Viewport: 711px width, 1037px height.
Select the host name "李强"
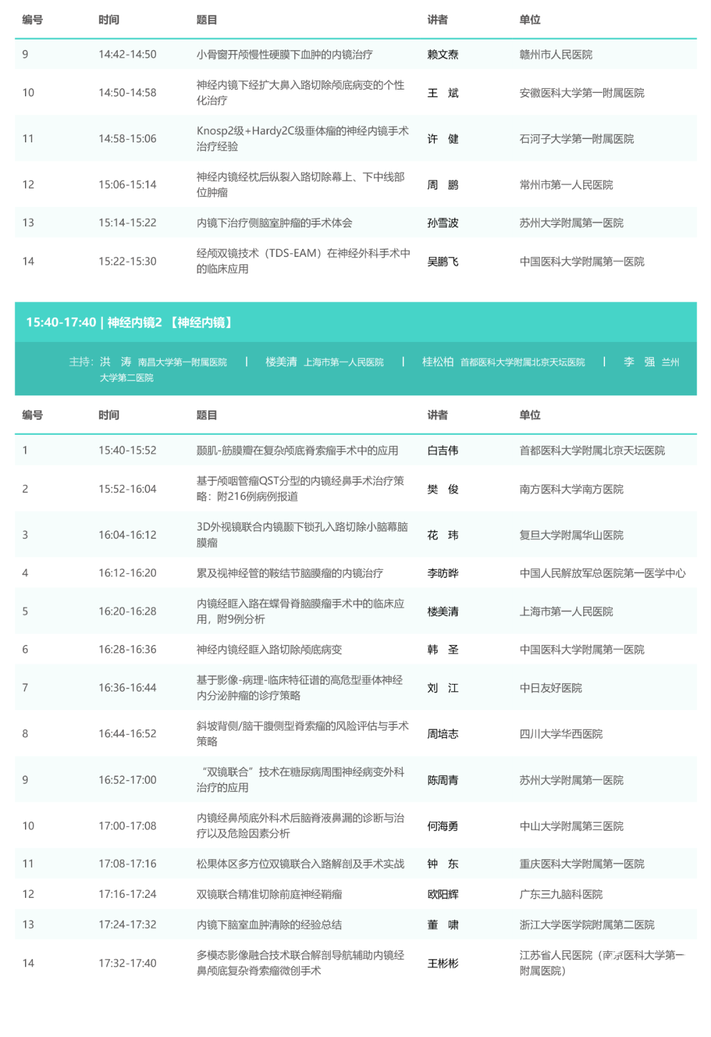(639, 362)
